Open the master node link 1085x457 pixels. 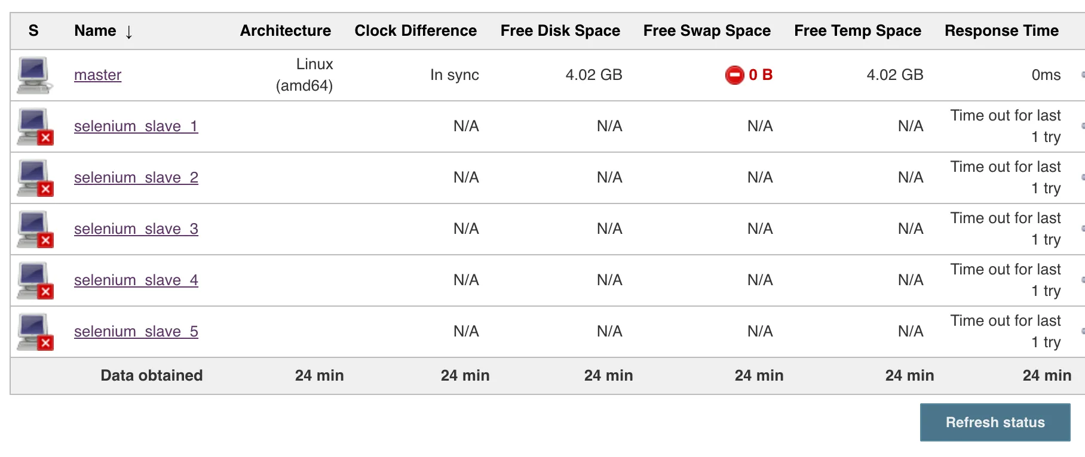(97, 75)
